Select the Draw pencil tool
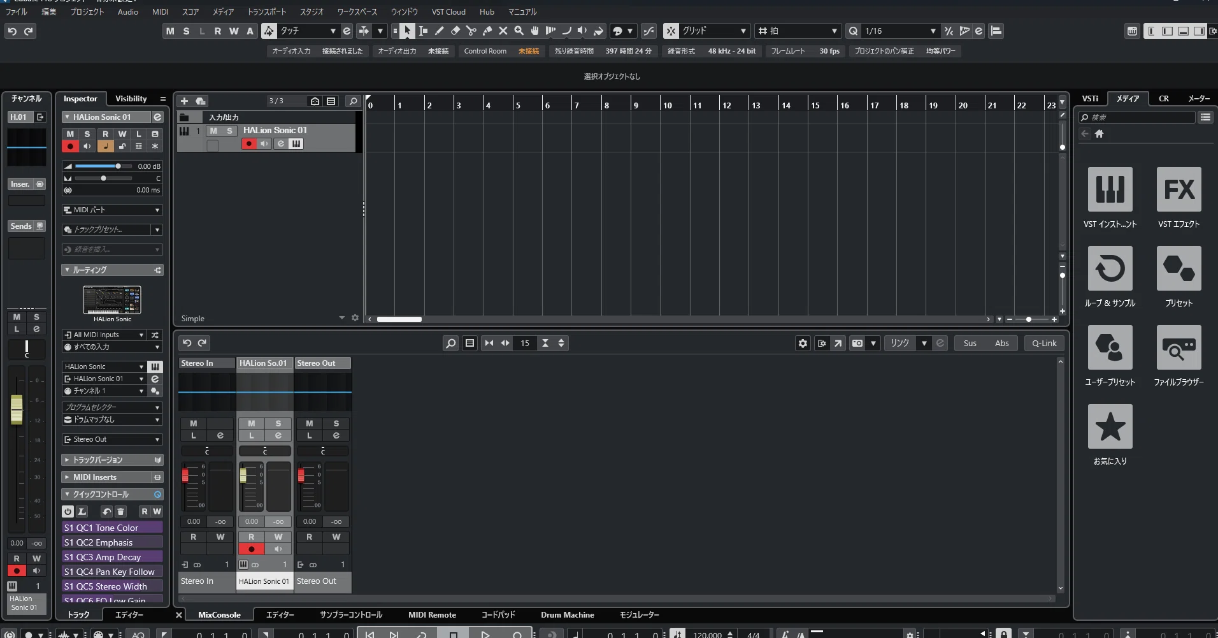The image size is (1218, 638). tap(439, 31)
